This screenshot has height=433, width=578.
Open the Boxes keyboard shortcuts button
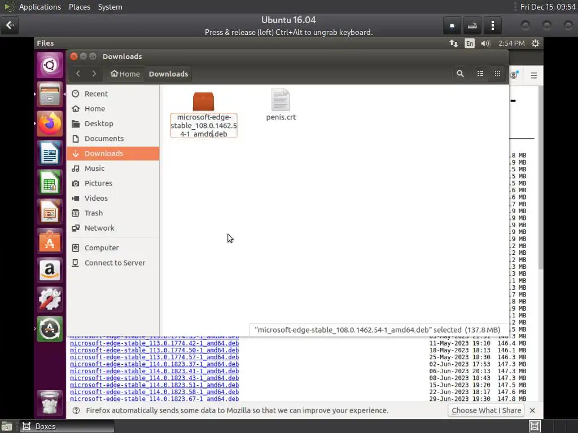point(472,25)
